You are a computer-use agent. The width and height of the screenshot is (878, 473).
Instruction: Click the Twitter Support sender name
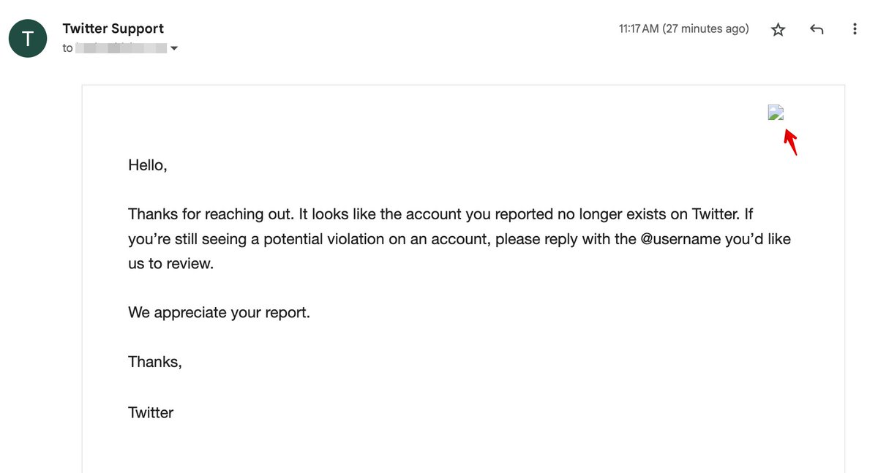[113, 29]
